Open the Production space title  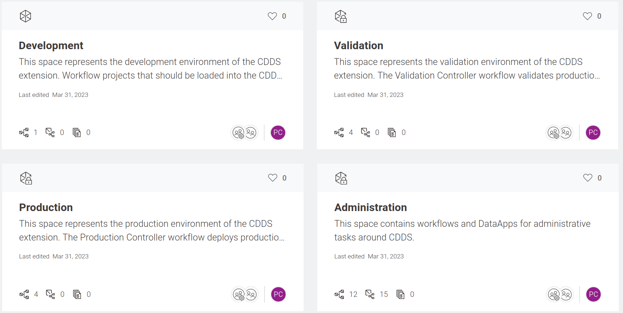(46, 207)
